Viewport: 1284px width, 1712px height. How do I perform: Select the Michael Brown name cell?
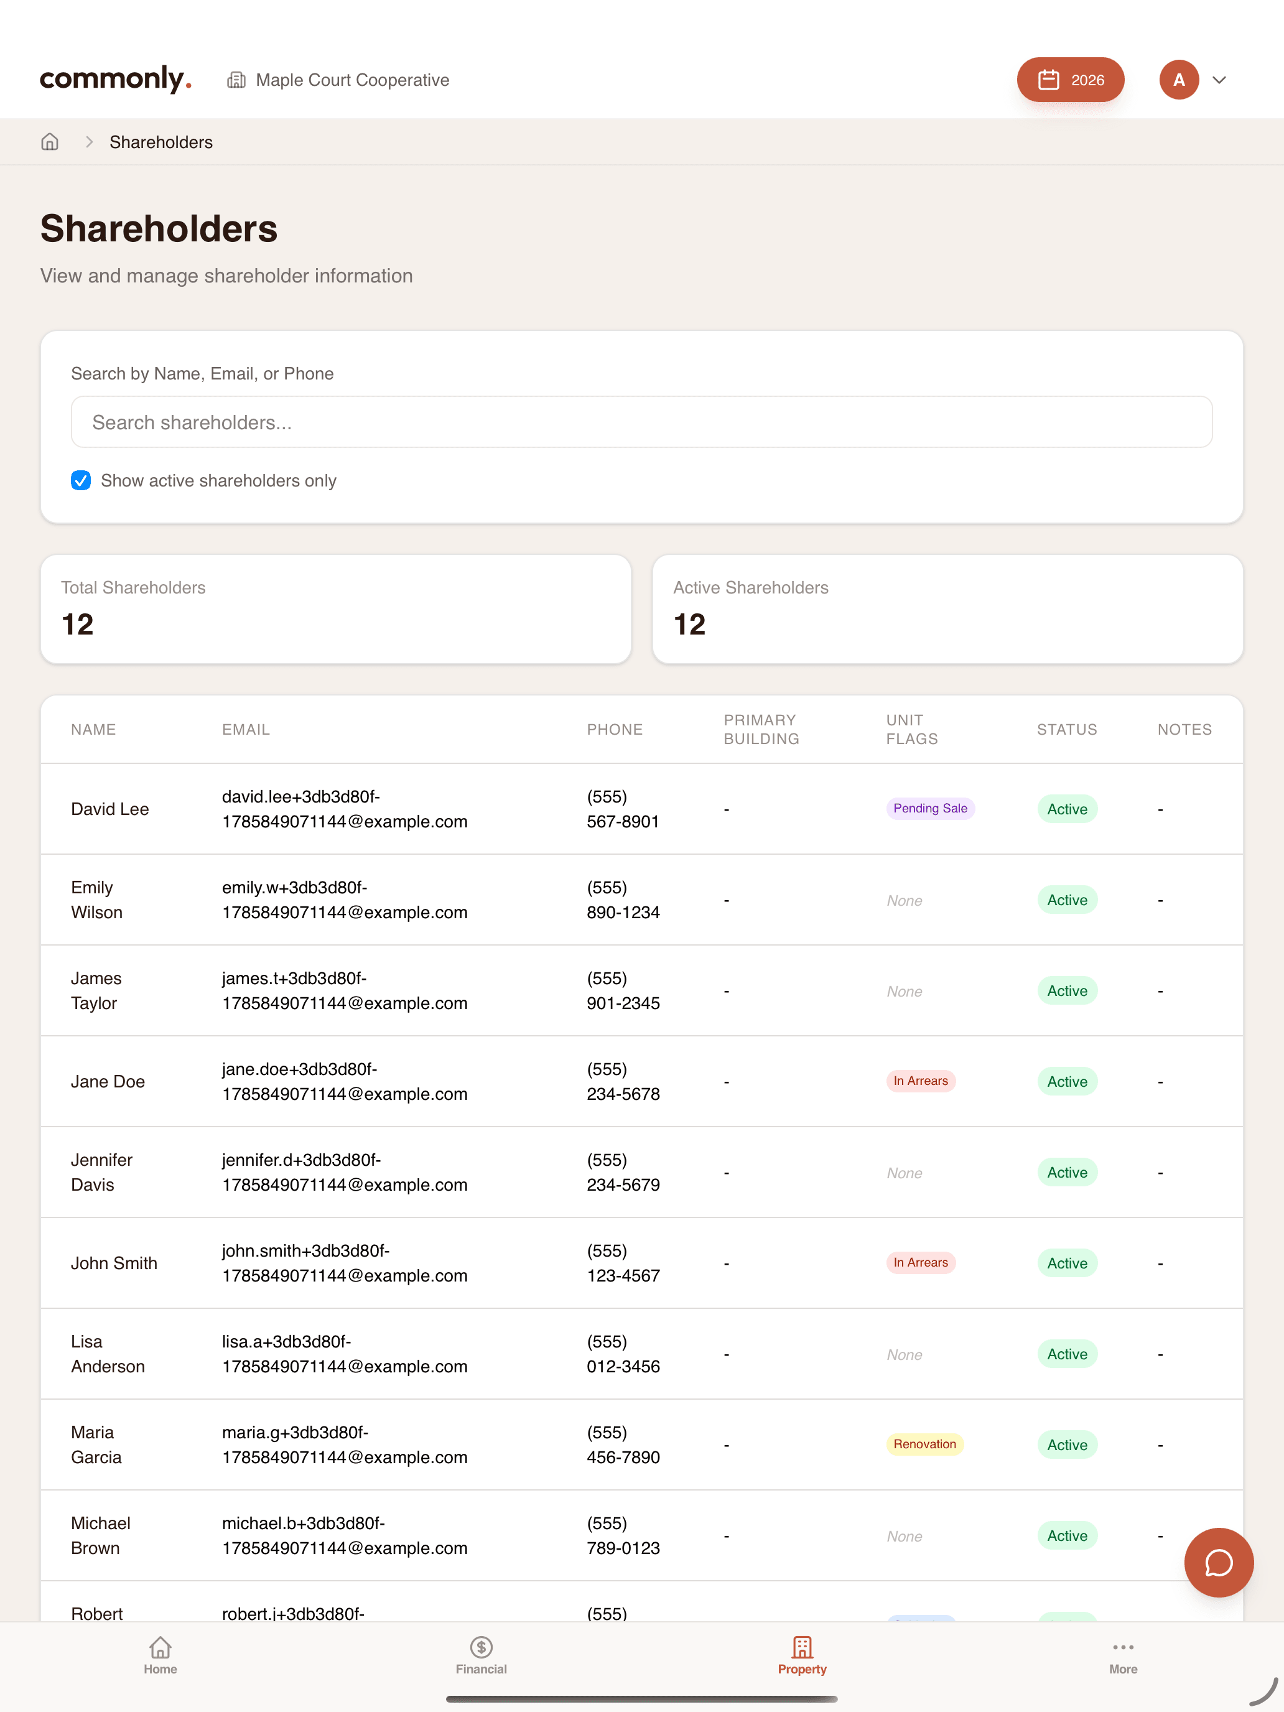tap(101, 1535)
